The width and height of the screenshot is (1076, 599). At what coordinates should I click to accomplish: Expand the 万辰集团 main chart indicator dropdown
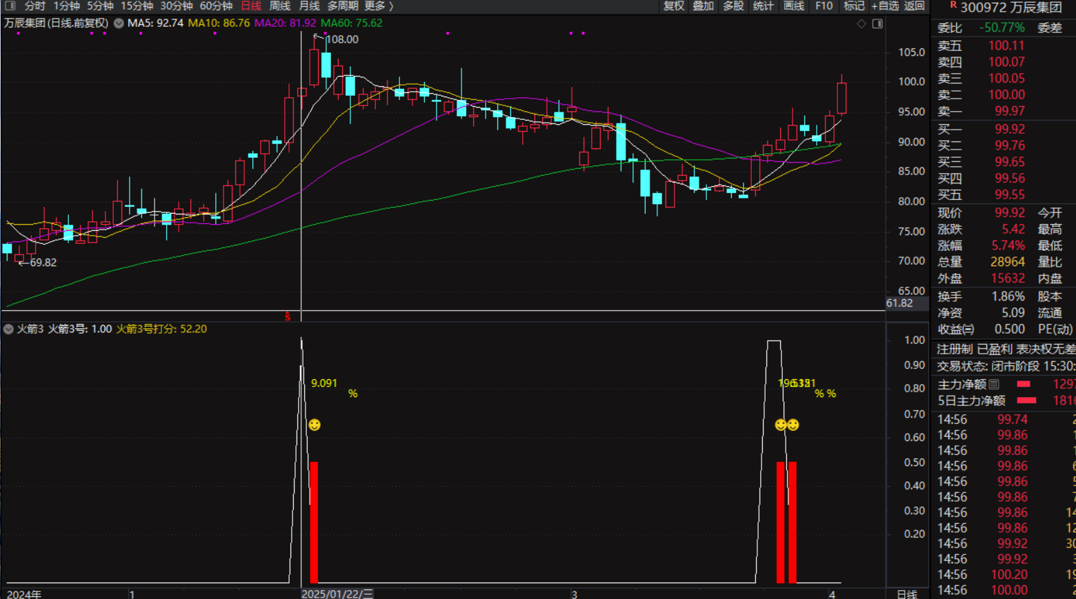[119, 23]
